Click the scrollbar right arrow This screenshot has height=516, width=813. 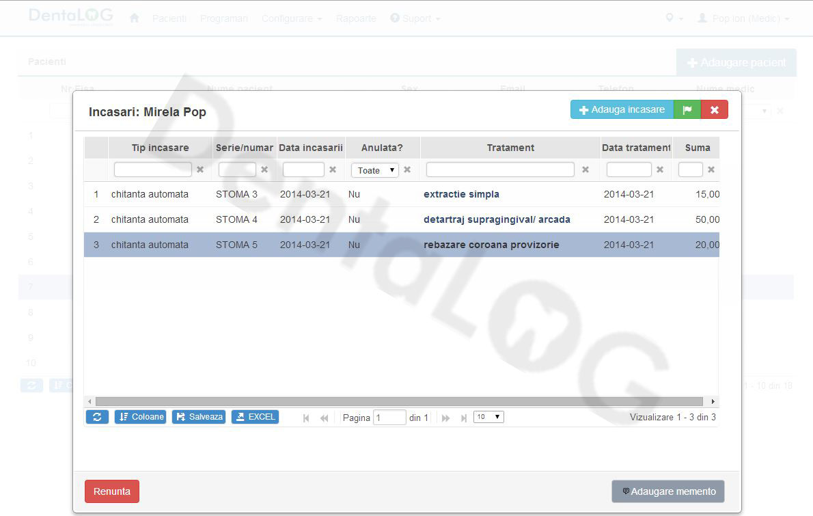tap(713, 401)
